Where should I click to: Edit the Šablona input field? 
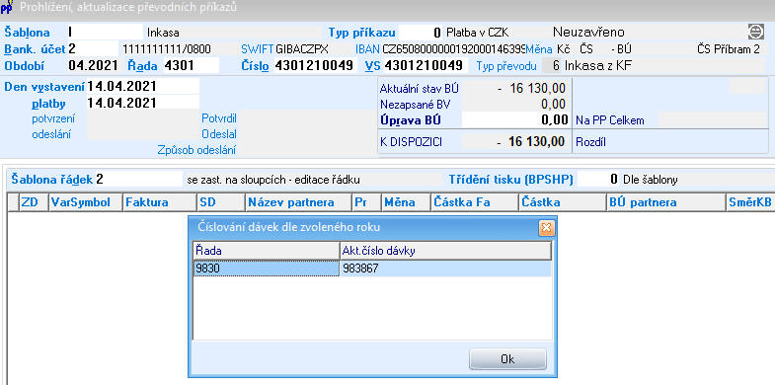click(x=105, y=33)
